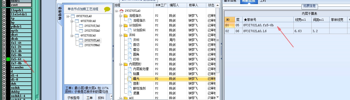350x100 pixels.
Task: Click node icon of 2V3I70TJA0
Action: click(81, 26)
